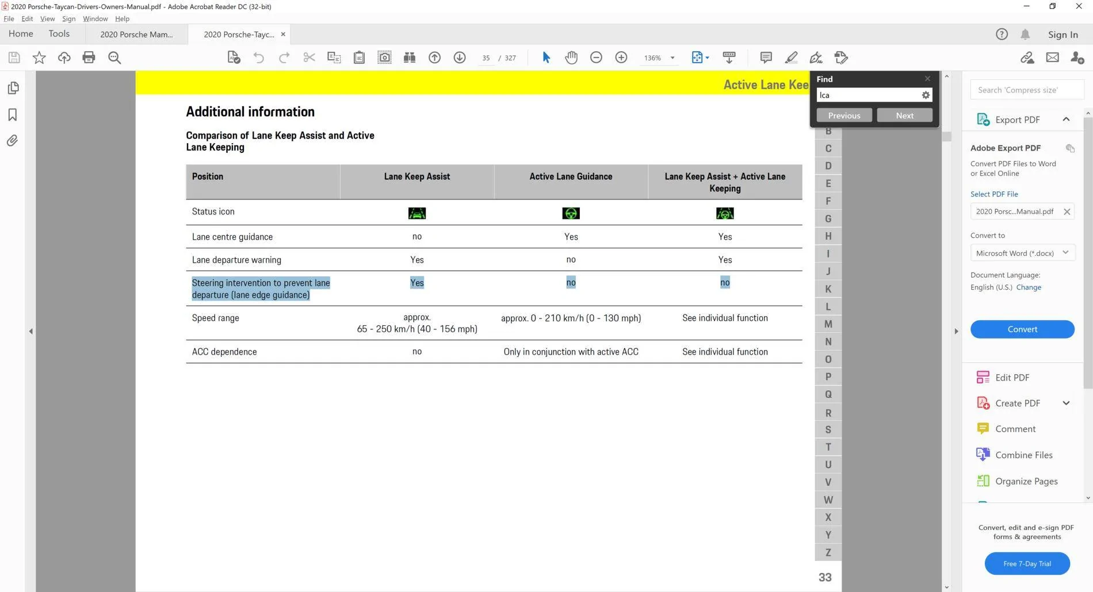The height and width of the screenshot is (592, 1093).
Task: Send file by email envelope icon
Action: (1053, 57)
